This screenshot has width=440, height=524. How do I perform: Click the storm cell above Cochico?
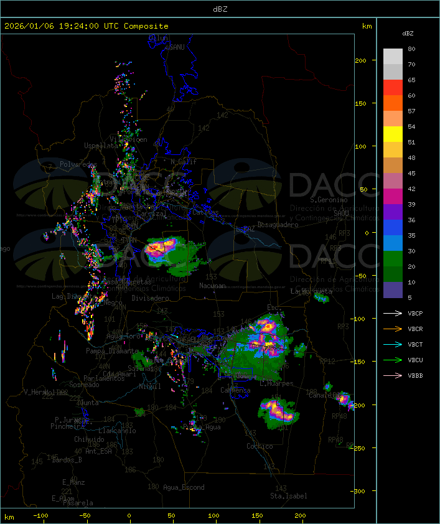pyautogui.click(x=278, y=411)
